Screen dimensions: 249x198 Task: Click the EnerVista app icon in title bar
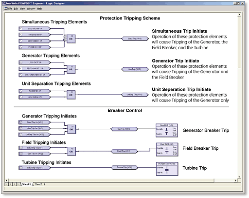(x=4, y=3)
